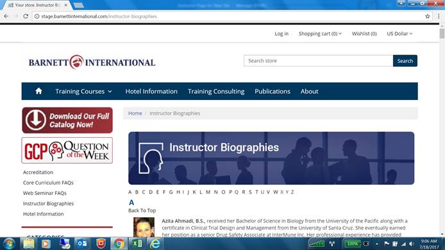Expand Training Courses menu
Screen dimensions: 445x250
click(x=83, y=92)
